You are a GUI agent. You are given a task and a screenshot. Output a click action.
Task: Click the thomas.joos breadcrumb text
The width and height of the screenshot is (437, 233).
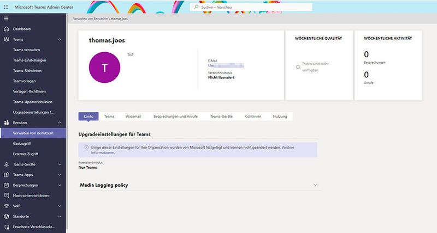click(x=119, y=19)
